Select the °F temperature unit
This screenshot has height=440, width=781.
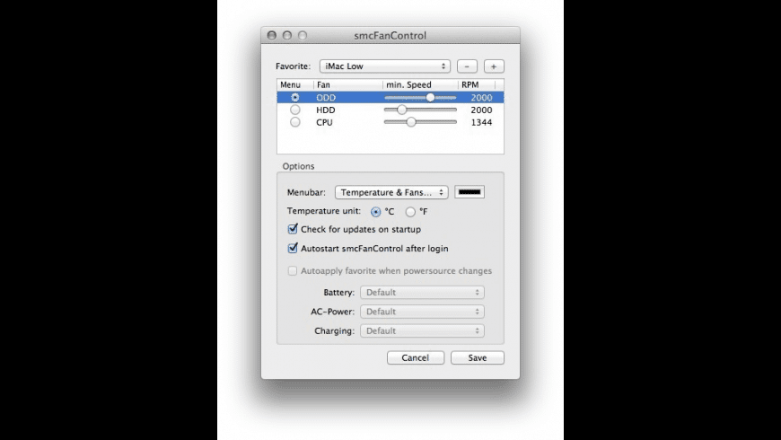pyautogui.click(x=410, y=212)
